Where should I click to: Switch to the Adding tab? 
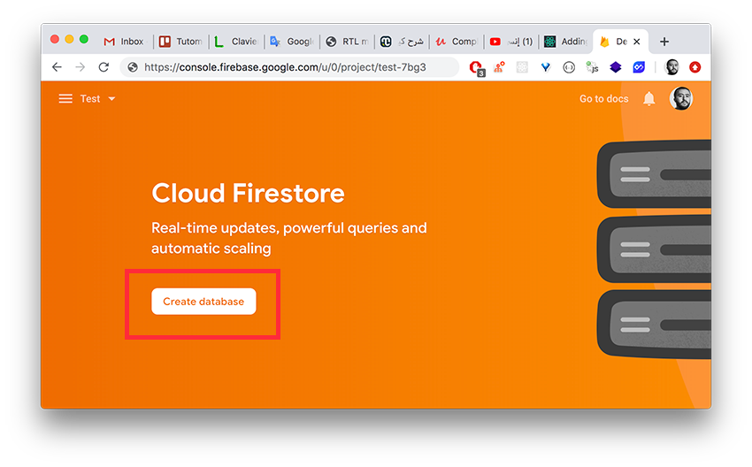[566, 42]
